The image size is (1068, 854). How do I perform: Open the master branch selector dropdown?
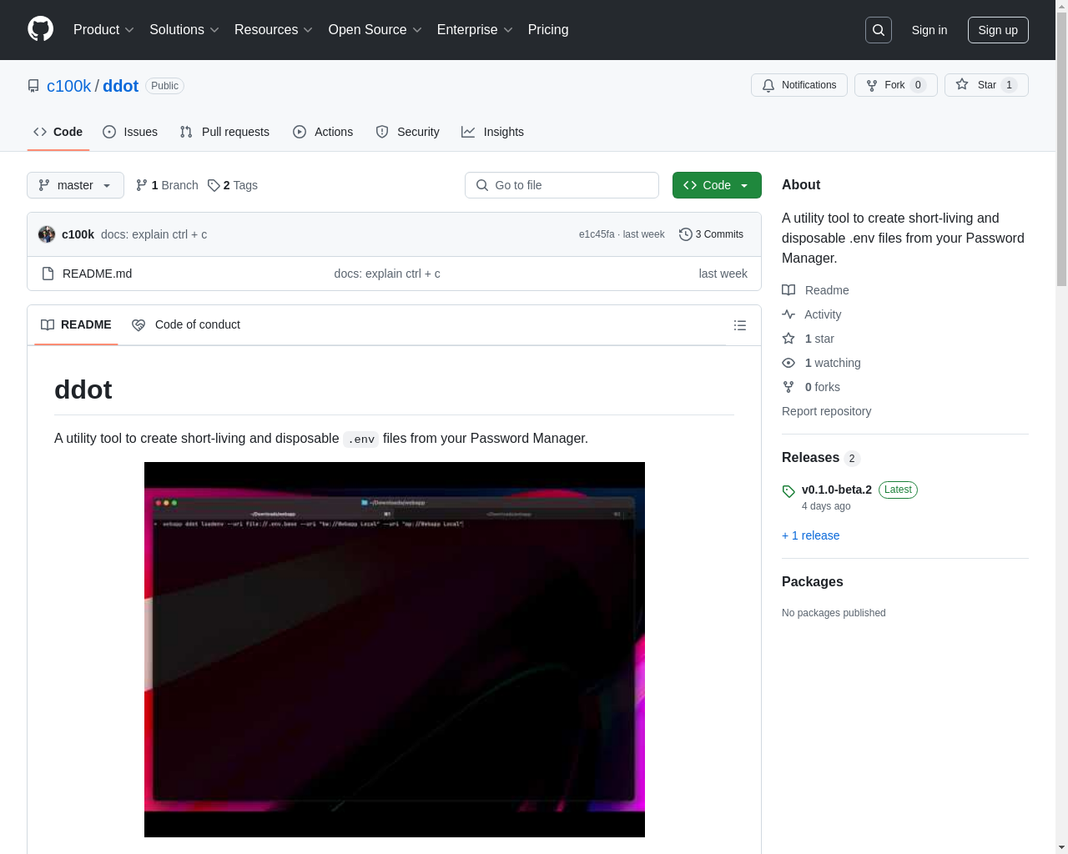point(75,185)
